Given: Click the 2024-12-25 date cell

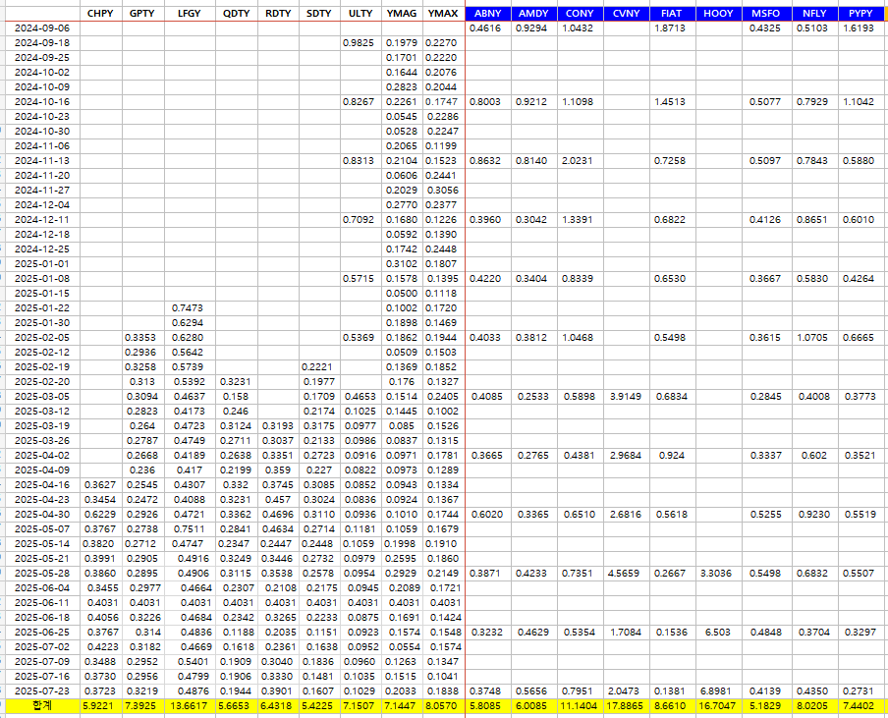Looking at the screenshot, I should (x=42, y=249).
